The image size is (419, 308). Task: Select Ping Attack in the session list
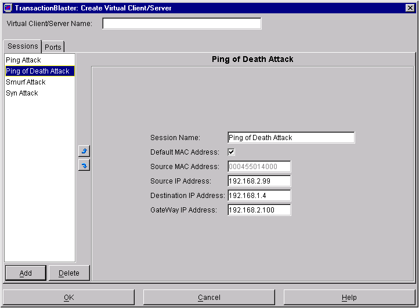pos(39,60)
